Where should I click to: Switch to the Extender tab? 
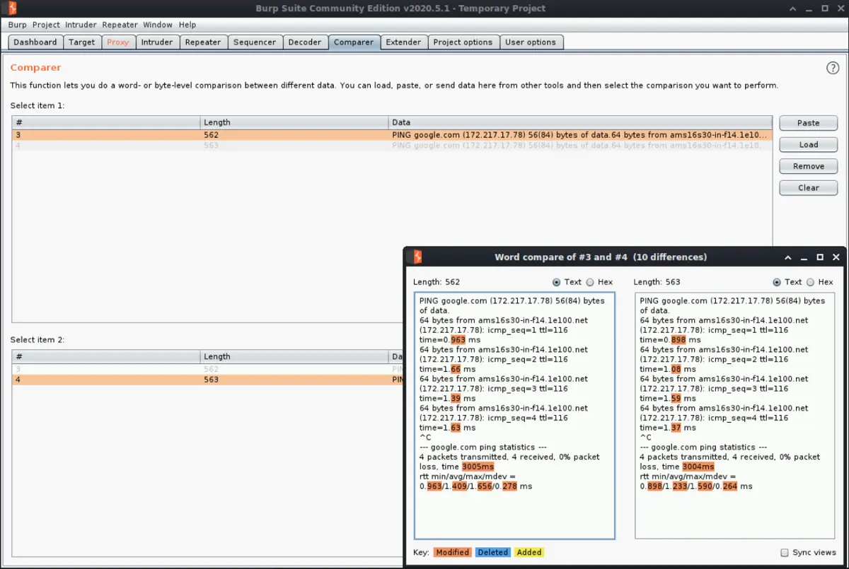(x=404, y=42)
